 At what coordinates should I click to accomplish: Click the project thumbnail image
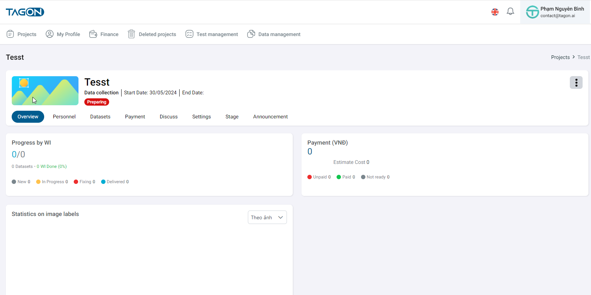point(45,91)
